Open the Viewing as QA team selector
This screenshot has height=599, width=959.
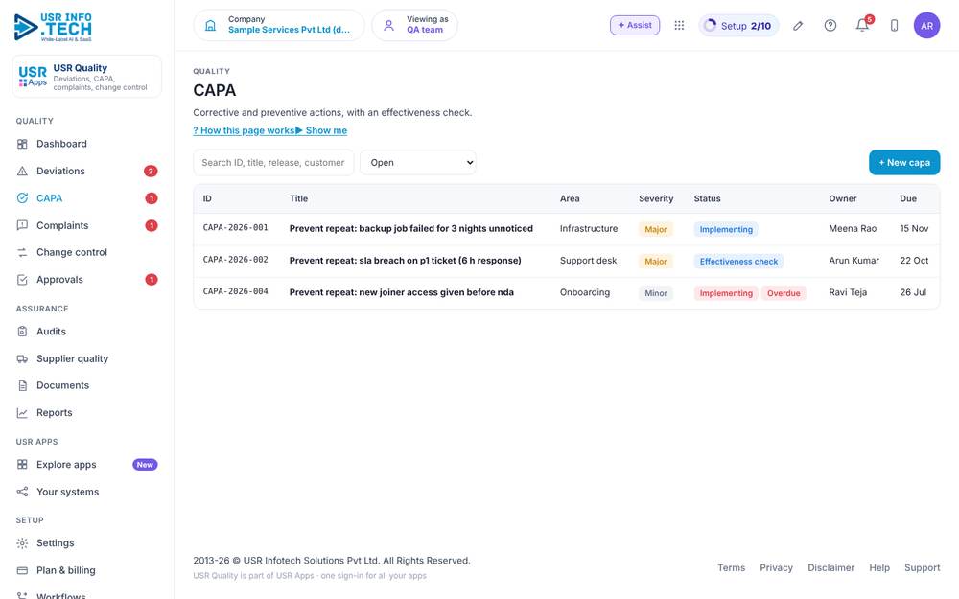coord(414,26)
